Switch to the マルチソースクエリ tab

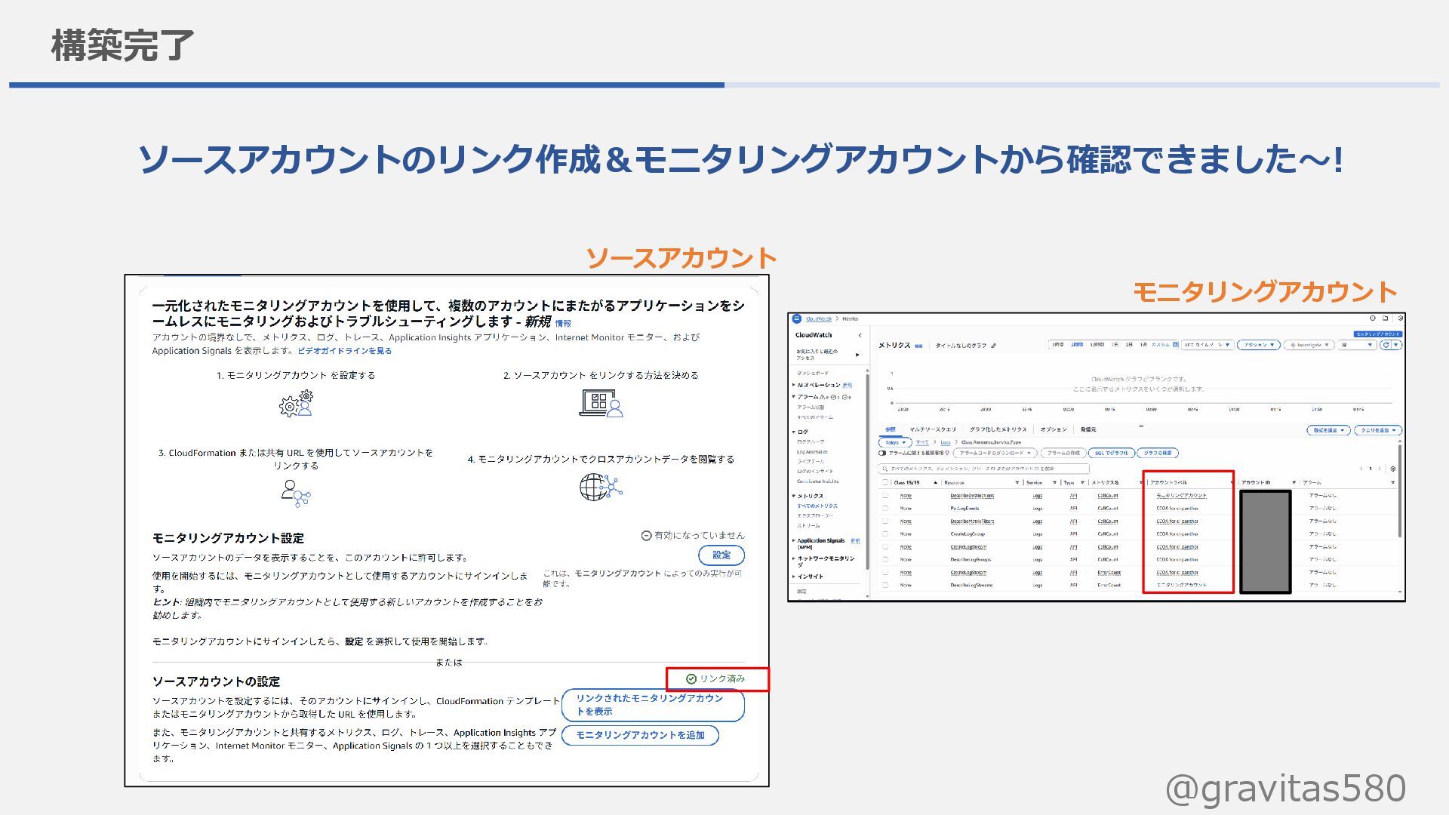pyautogui.click(x=933, y=429)
